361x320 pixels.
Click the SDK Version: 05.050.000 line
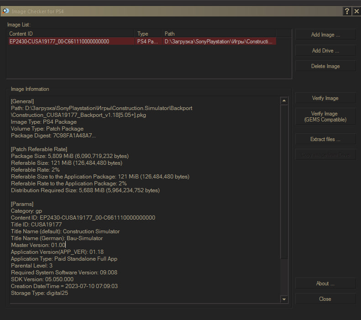(42, 279)
